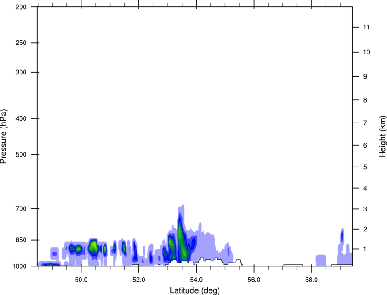The image size is (387, 295).
Task: Click the 11 km height label
Action: tap(366, 27)
